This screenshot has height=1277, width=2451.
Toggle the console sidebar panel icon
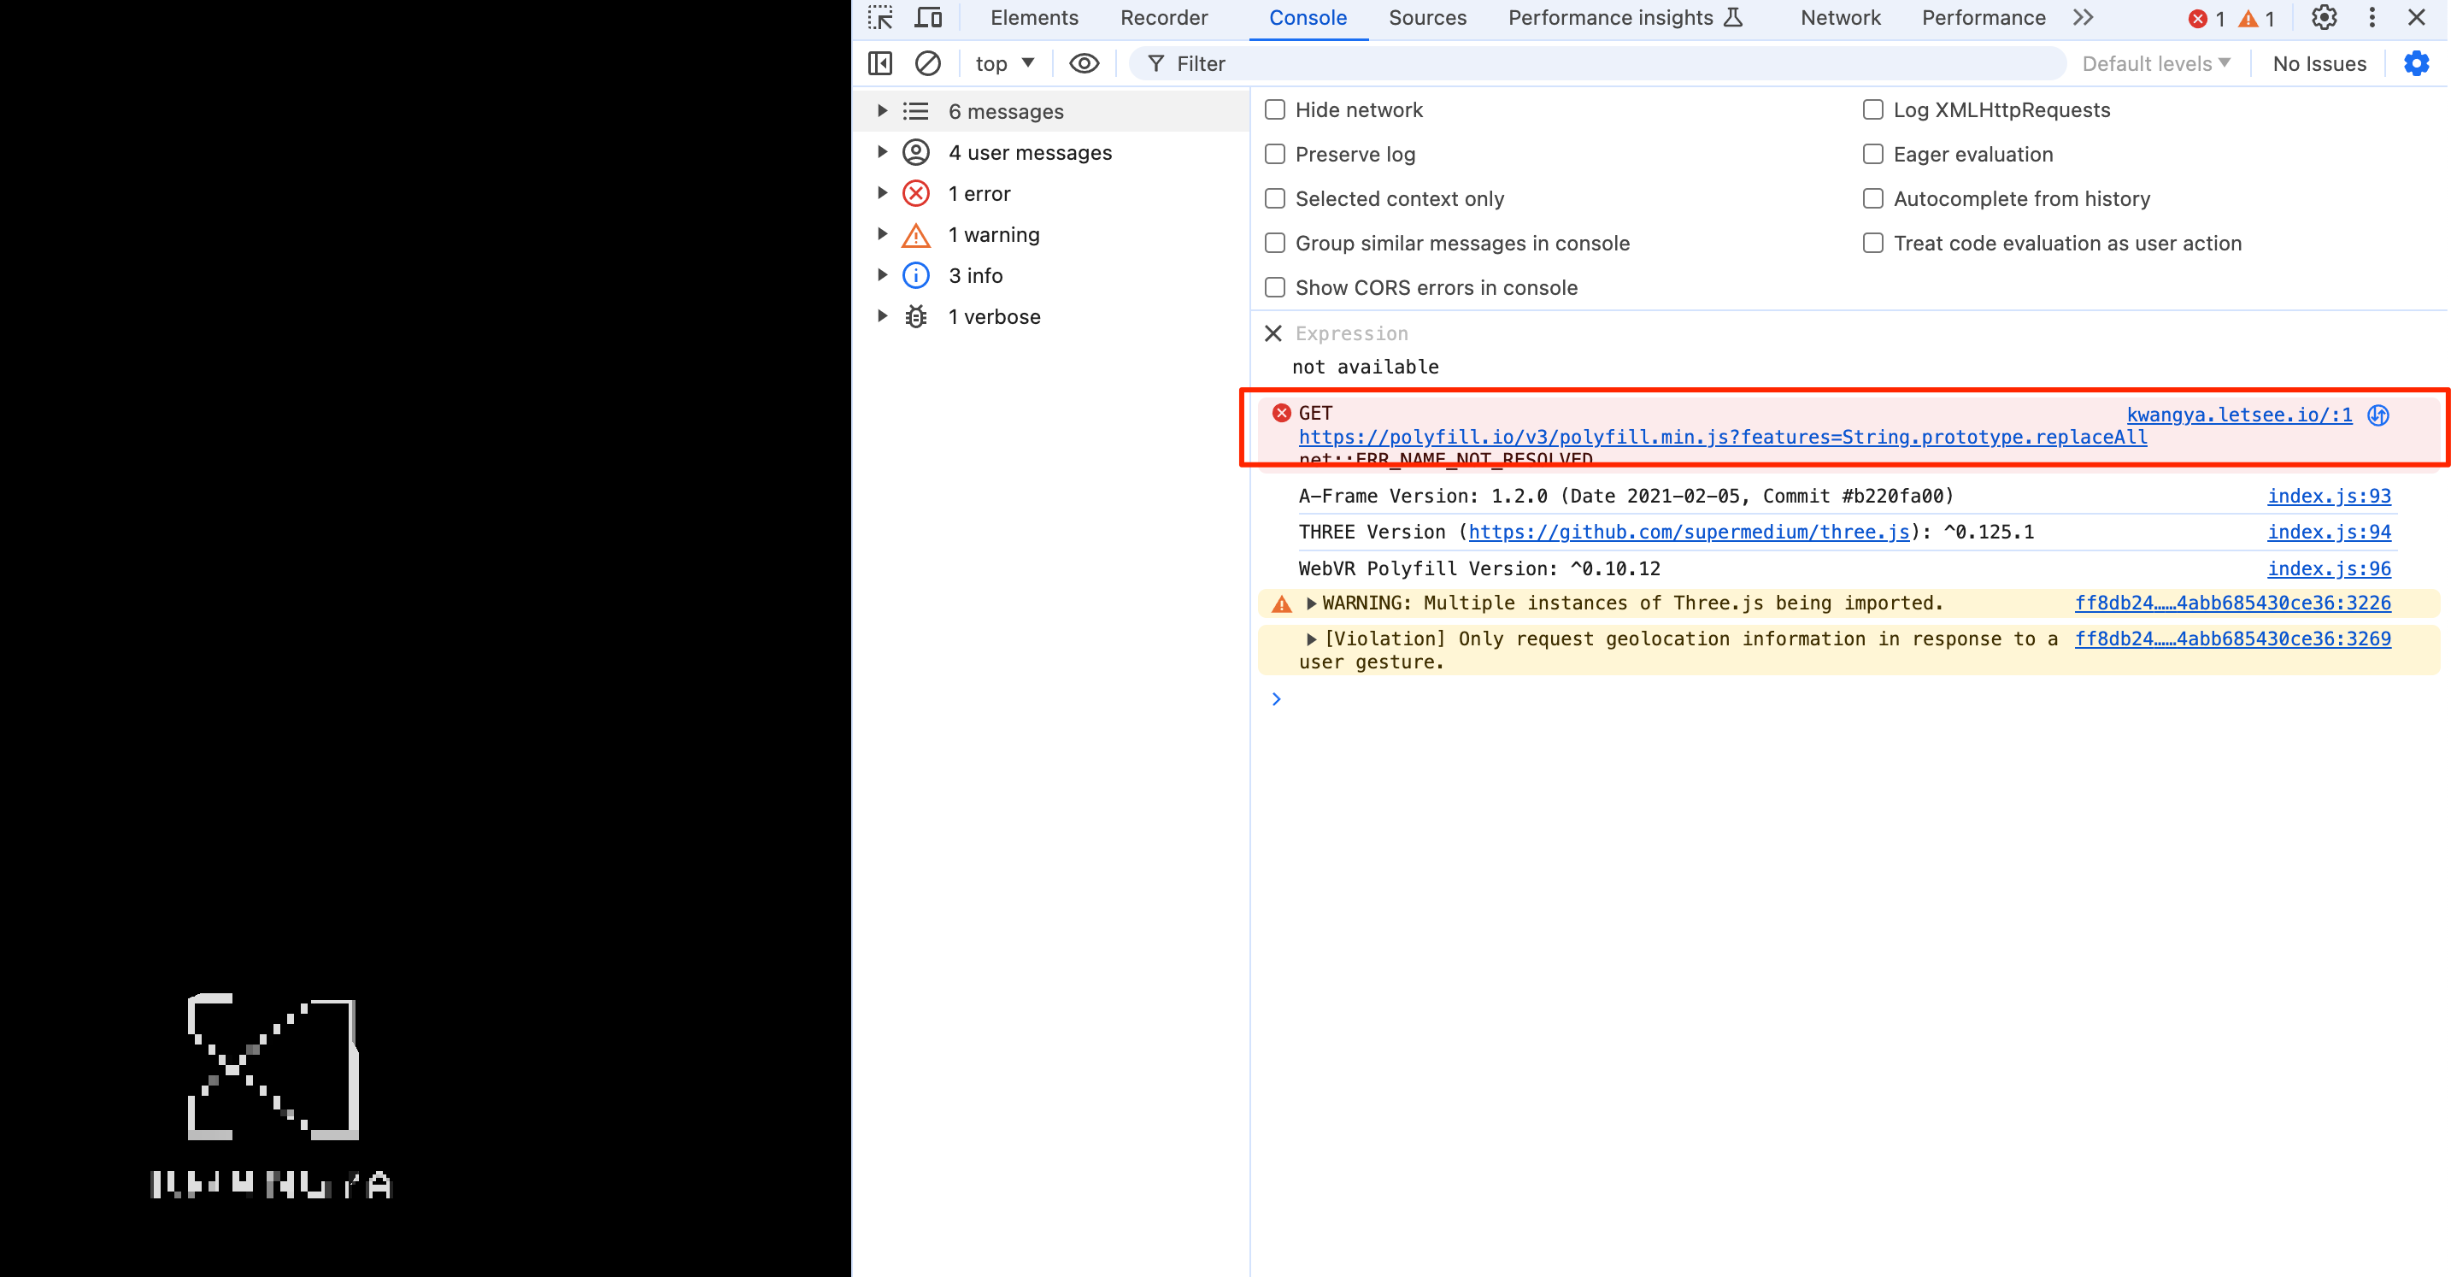click(880, 64)
